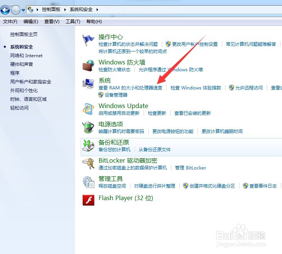Open the 电源选项 heading
This screenshot has width=282, height=254.
[111, 124]
